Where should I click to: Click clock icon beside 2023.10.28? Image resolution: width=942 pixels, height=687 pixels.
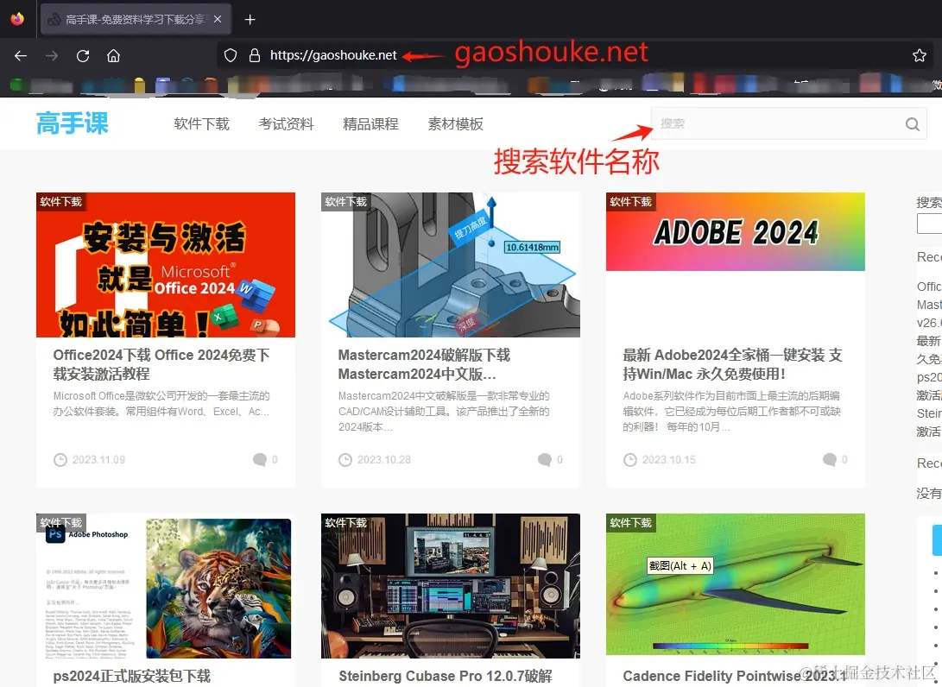point(345,460)
